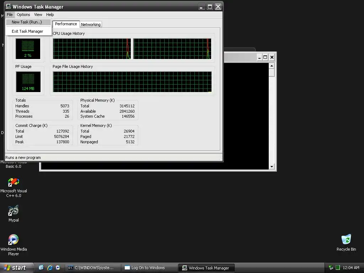Click Kernel Memory Paged 21772

(129, 136)
